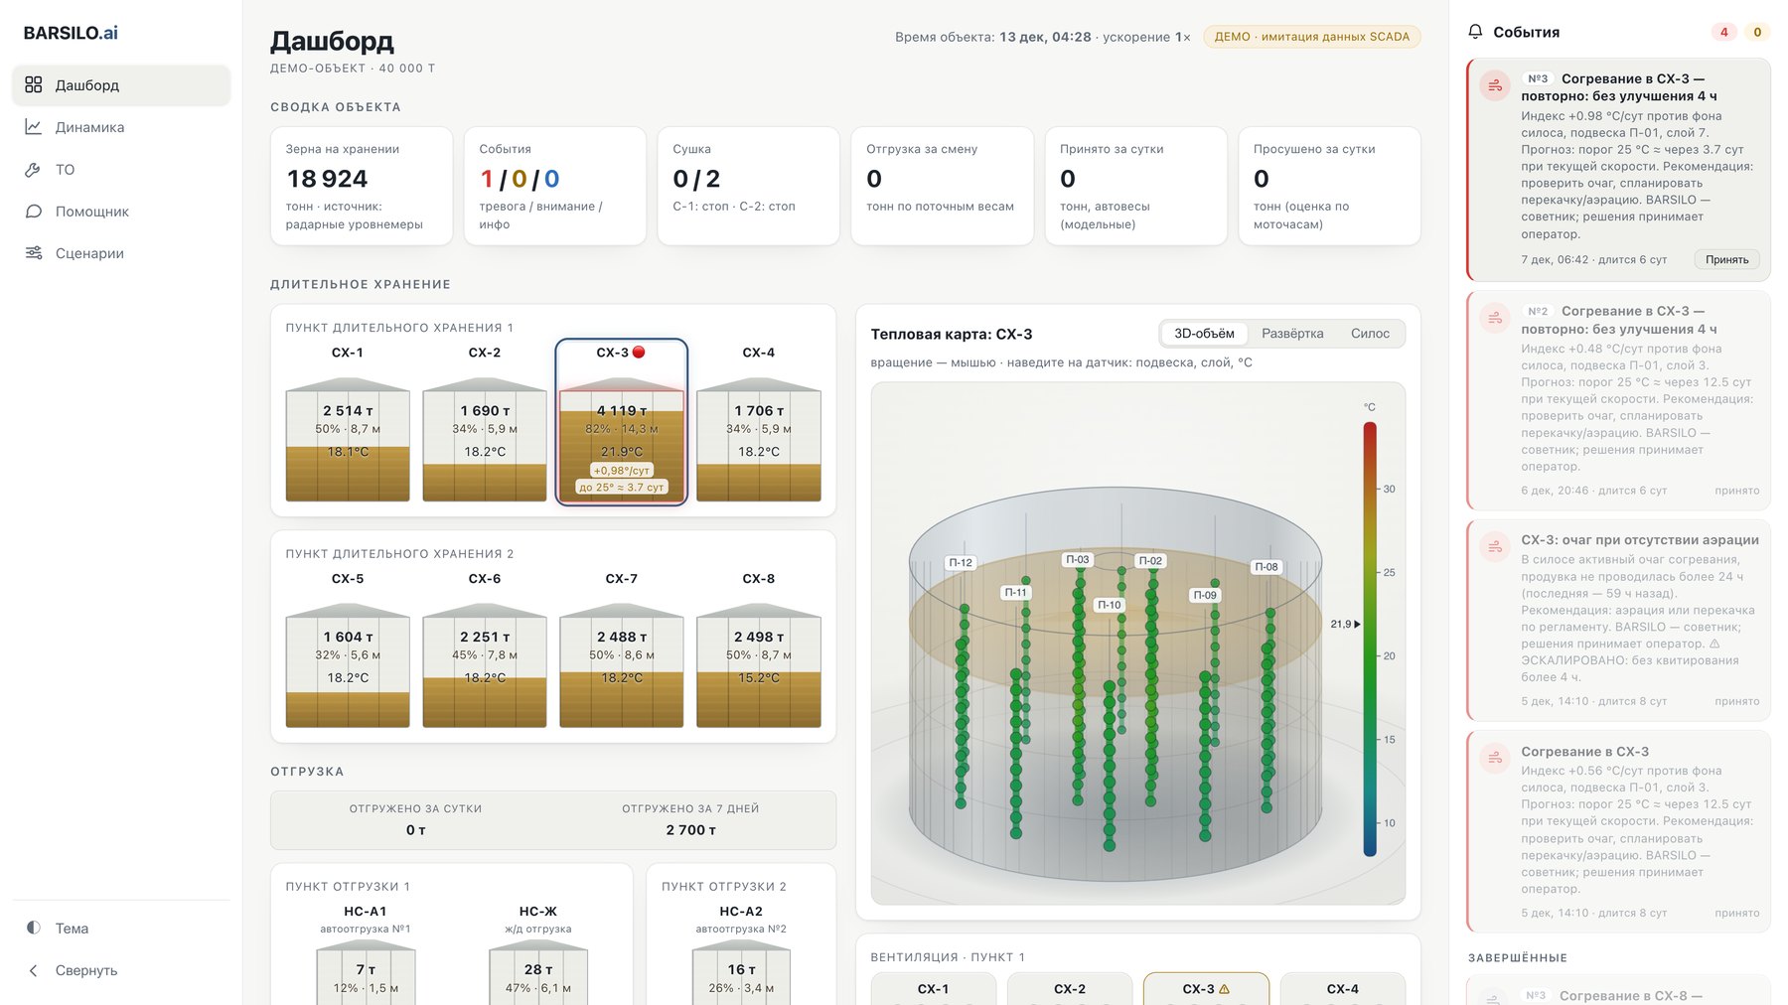Select silo СХ-1 card
The image size is (1788, 1005).
tap(348, 422)
